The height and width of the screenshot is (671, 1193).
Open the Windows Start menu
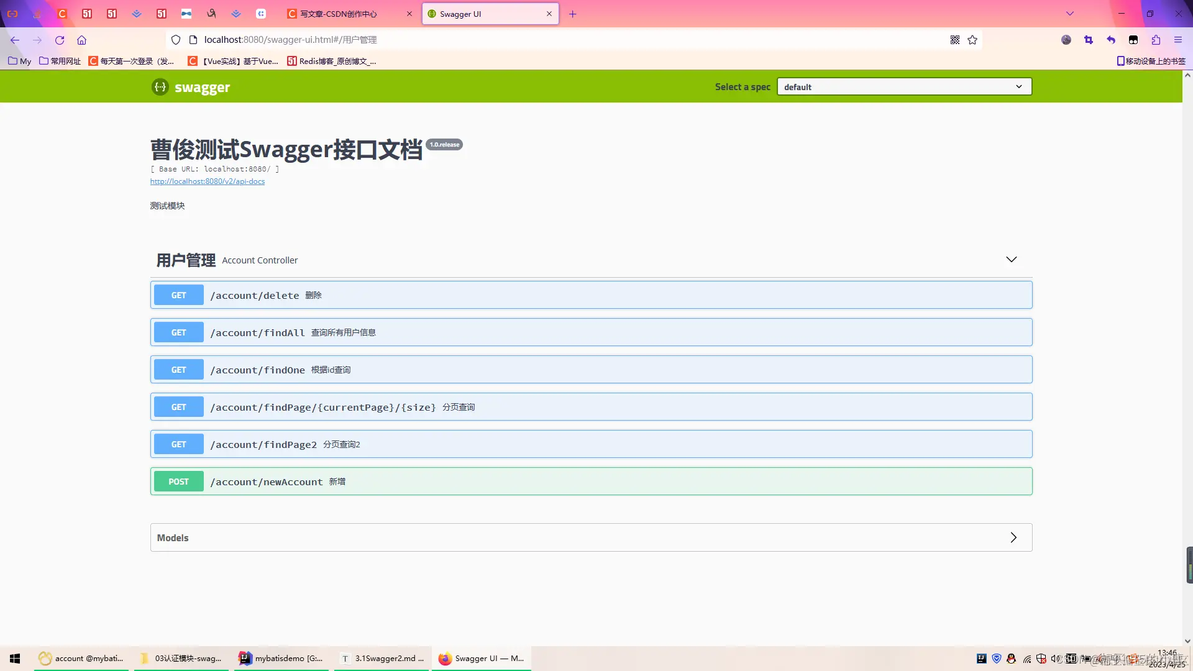15,659
